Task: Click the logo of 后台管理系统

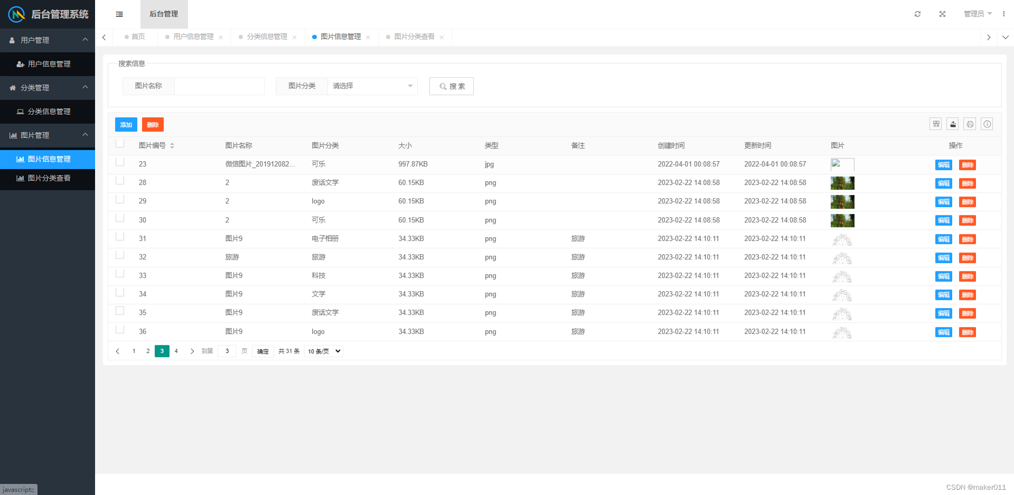Action: [17, 14]
